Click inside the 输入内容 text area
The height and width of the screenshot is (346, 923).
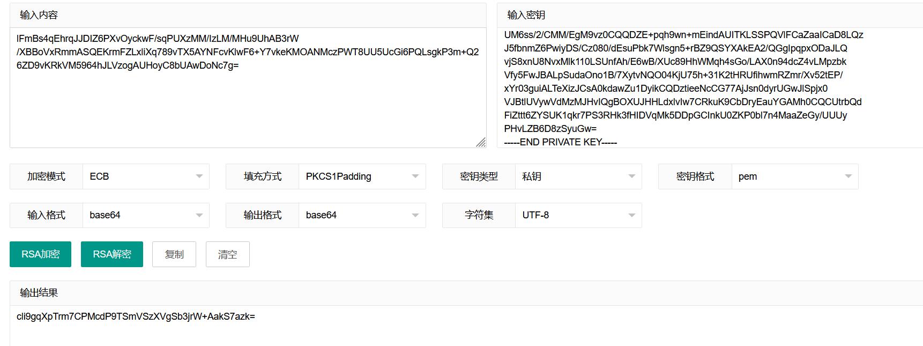(x=247, y=107)
